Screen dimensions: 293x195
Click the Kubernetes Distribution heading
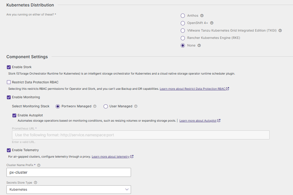[30, 5]
